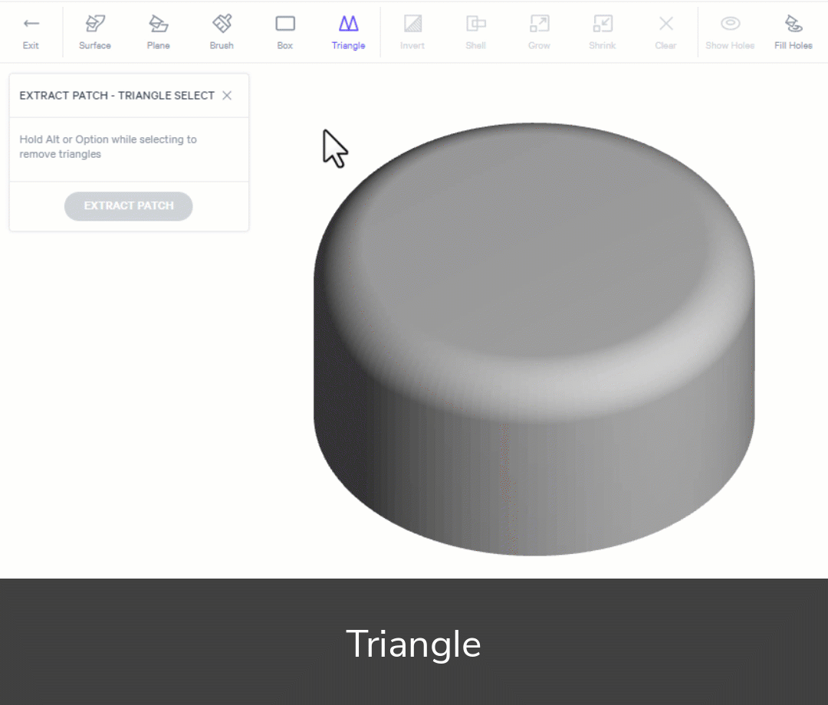828x705 pixels.
Task: Activate the Brush selection tool
Action: [222, 33]
